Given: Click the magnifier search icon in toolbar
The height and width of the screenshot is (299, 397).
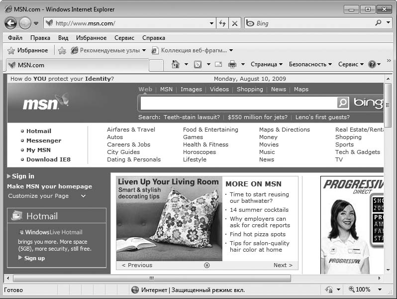Looking at the screenshot, I should tap(378, 23).
